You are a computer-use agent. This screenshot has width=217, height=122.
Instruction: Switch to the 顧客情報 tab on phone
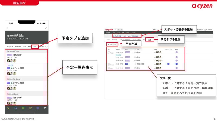point(18,46)
